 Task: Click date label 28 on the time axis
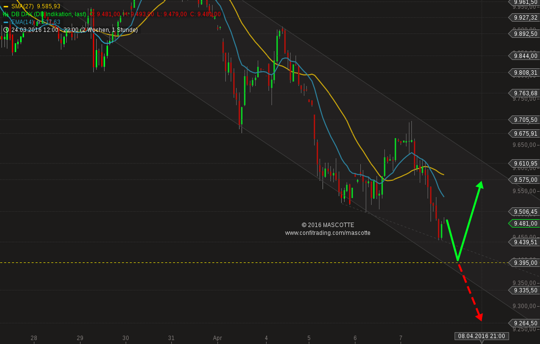click(34, 338)
